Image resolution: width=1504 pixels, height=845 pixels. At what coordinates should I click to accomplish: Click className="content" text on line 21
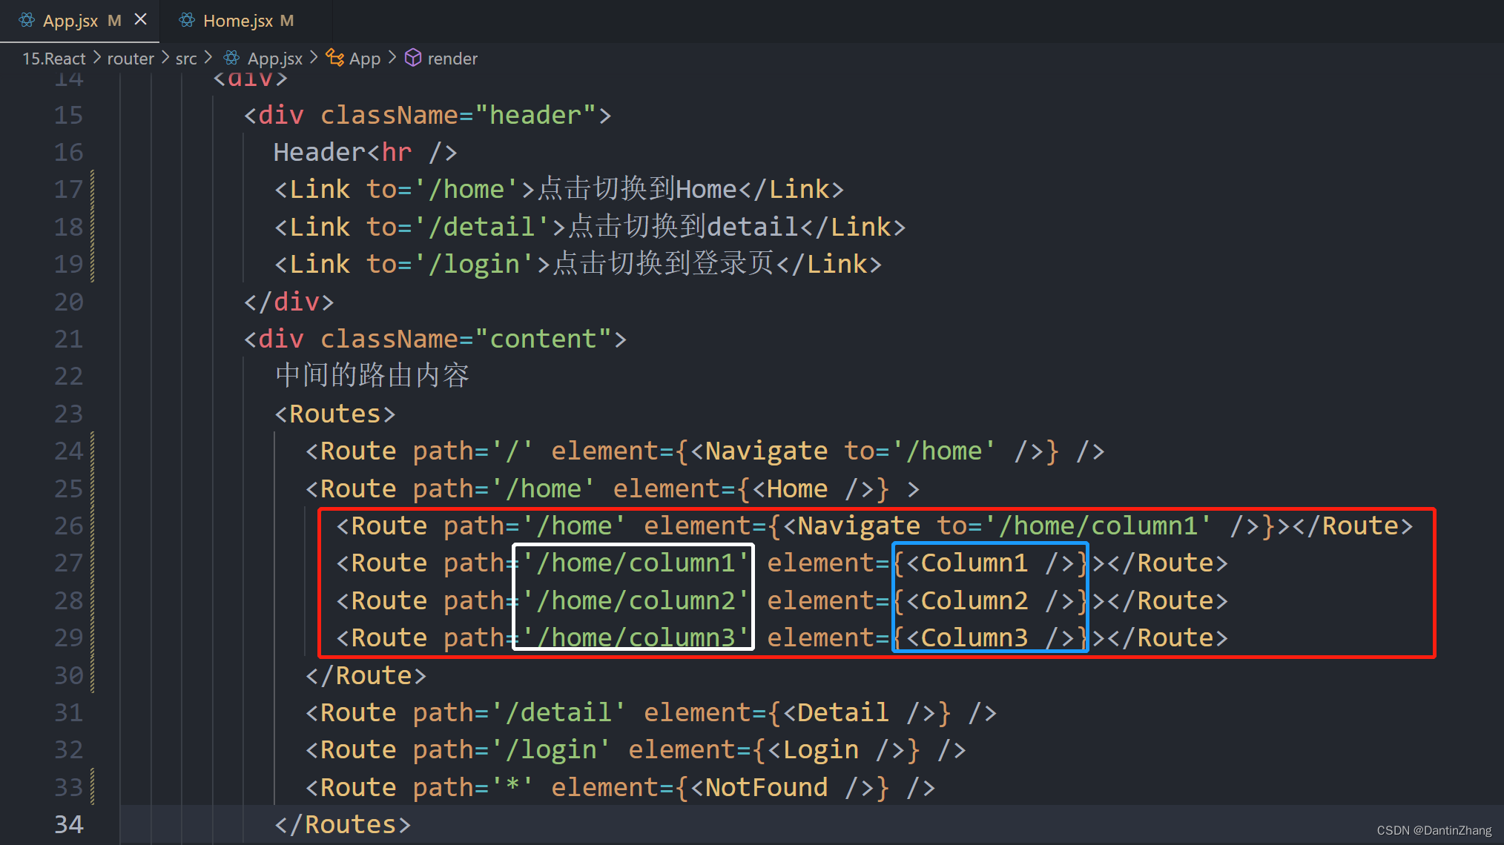[466, 339]
